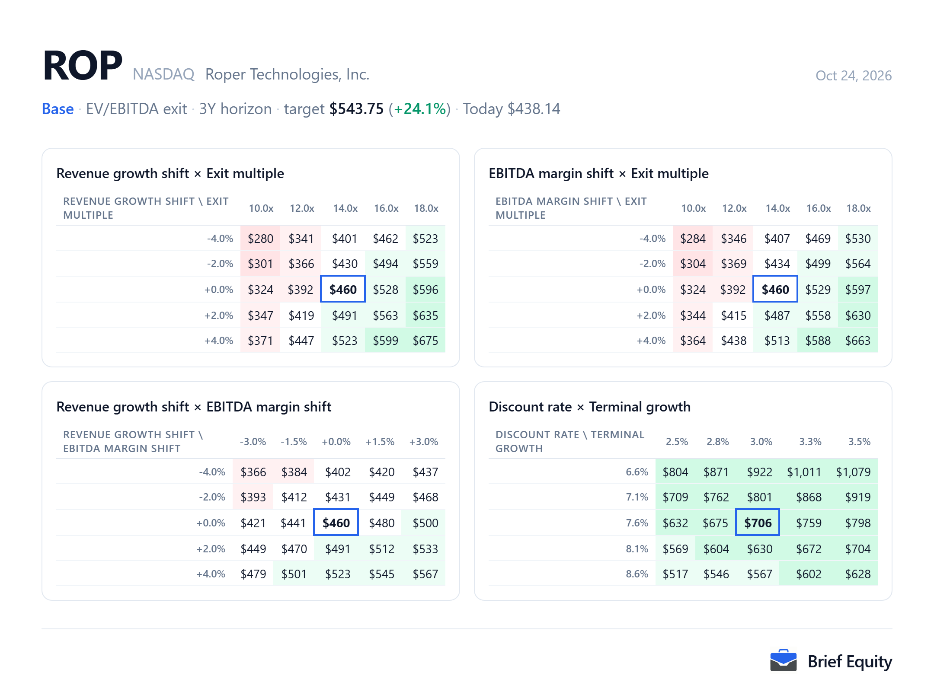
Task: Click the 'Oct 24, 2026' date
Action: pos(854,76)
